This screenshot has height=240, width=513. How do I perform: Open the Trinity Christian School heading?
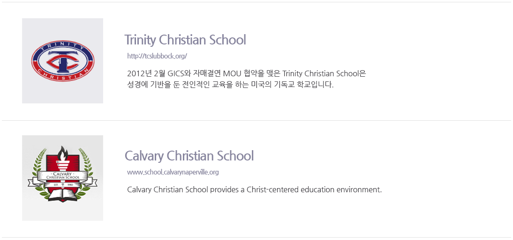point(185,40)
